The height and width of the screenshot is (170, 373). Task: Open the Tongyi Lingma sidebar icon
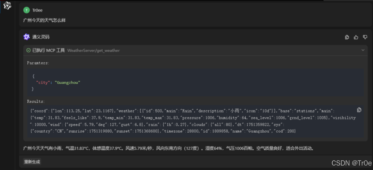[7, 5]
